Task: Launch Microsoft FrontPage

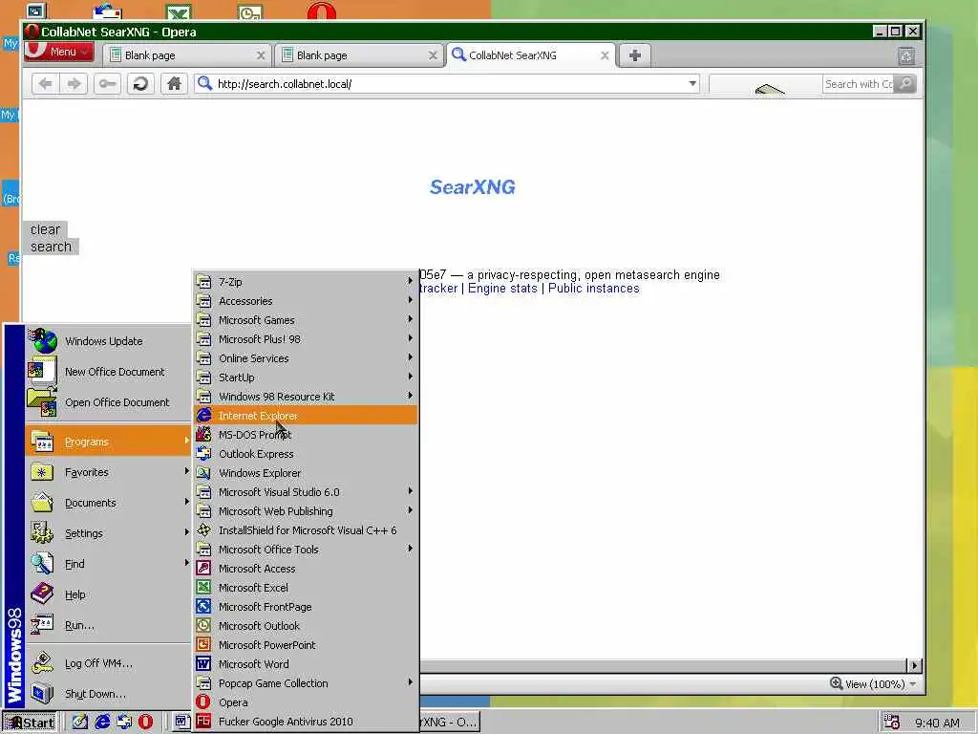Action: 306,607
